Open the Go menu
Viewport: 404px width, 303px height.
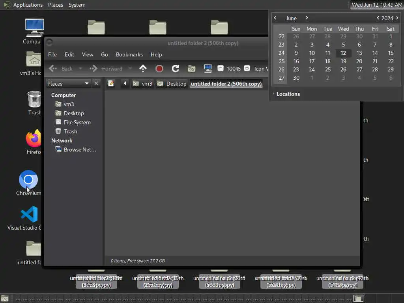(x=104, y=54)
